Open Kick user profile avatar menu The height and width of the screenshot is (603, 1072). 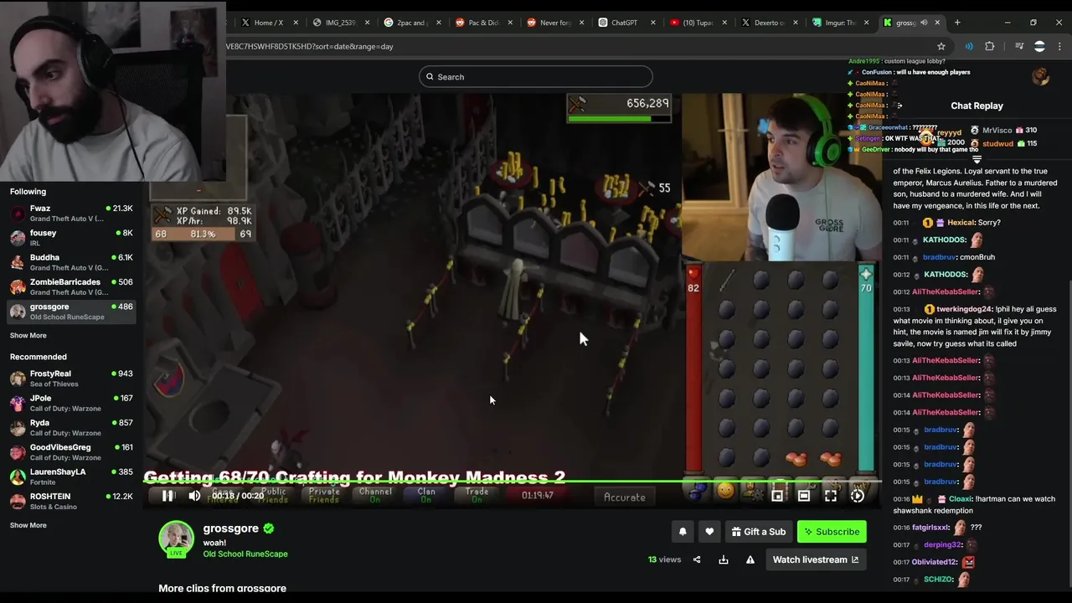pos(1041,76)
